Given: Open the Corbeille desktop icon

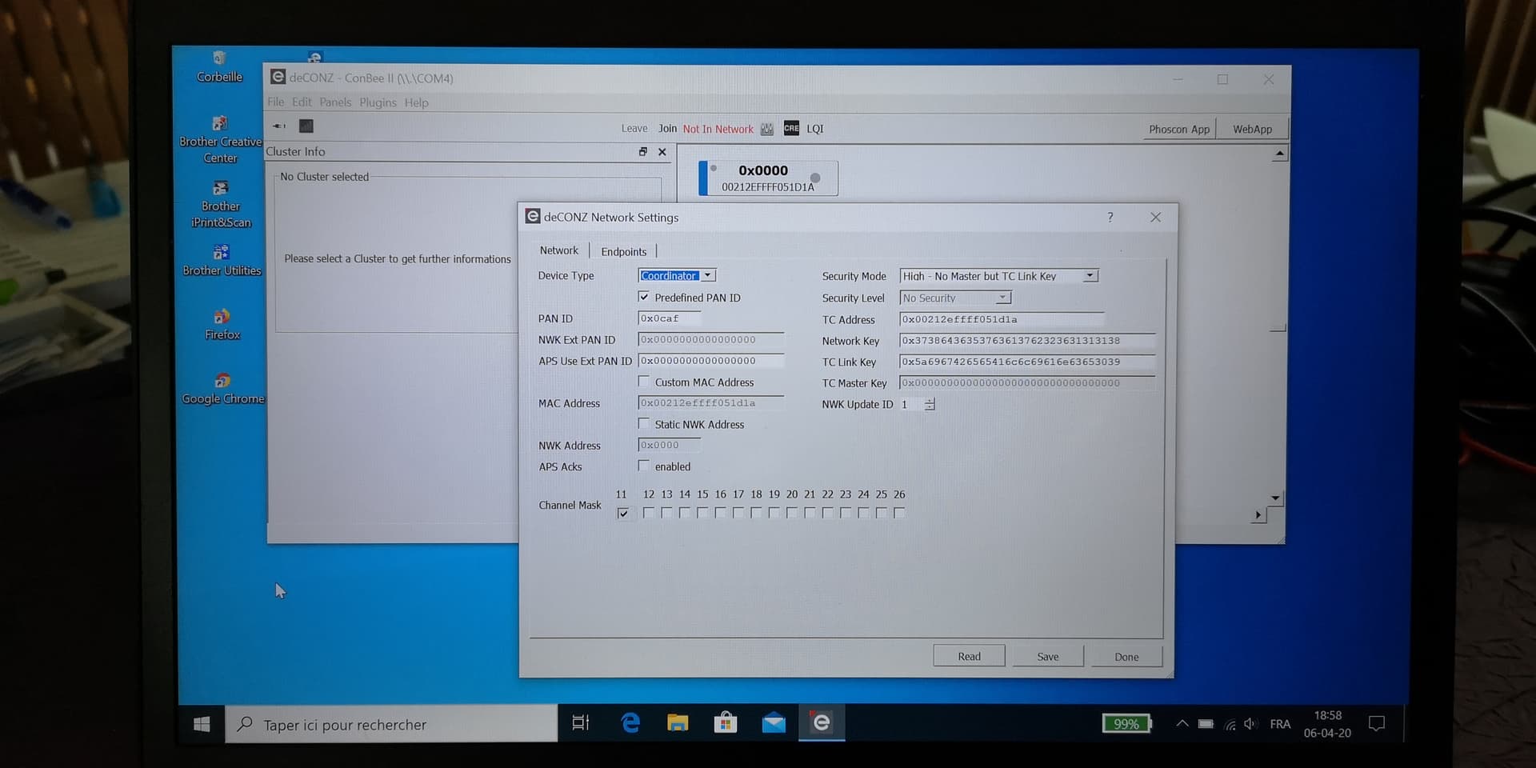Looking at the screenshot, I should 219,67.
